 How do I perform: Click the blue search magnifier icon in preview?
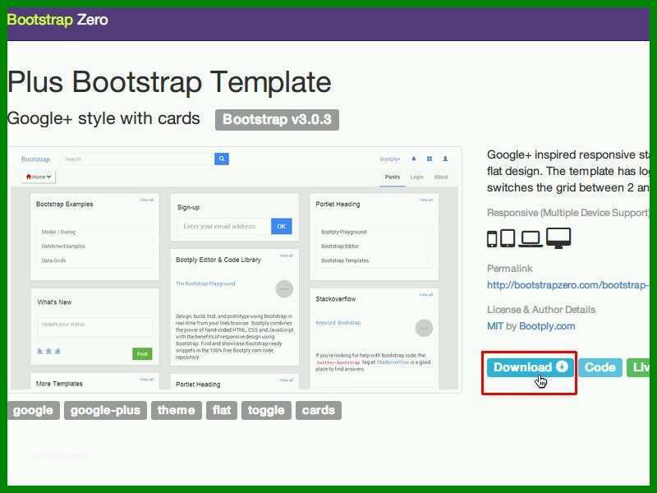click(x=222, y=159)
